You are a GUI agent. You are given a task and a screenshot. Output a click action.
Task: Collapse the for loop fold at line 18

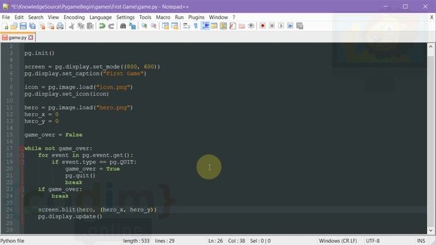(x=22, y=155)
